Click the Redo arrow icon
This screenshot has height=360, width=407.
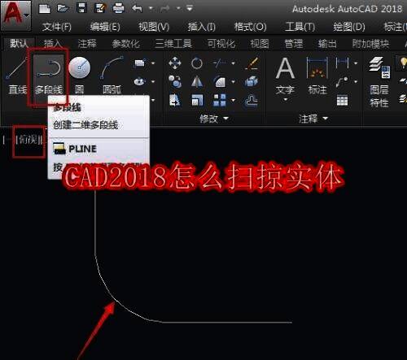165,9
